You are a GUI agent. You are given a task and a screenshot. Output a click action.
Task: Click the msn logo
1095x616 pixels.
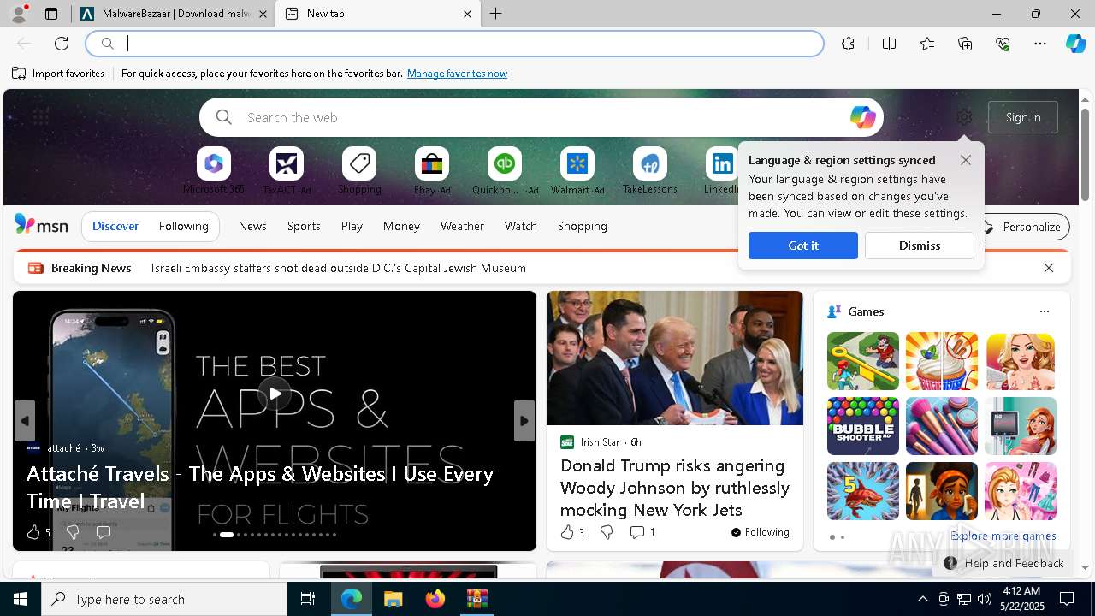[41, 225]
